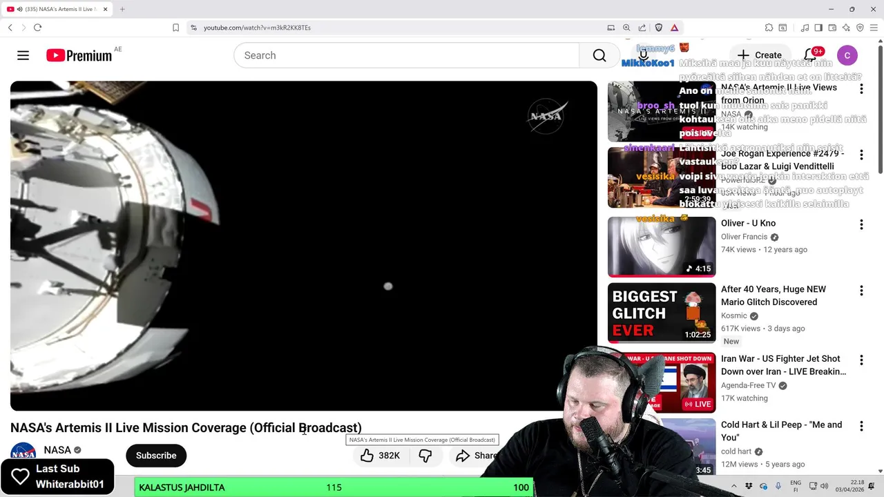The image size is (884, 497).
Task: Open more options for Oliver - U Kno
Action: point(861,224)
